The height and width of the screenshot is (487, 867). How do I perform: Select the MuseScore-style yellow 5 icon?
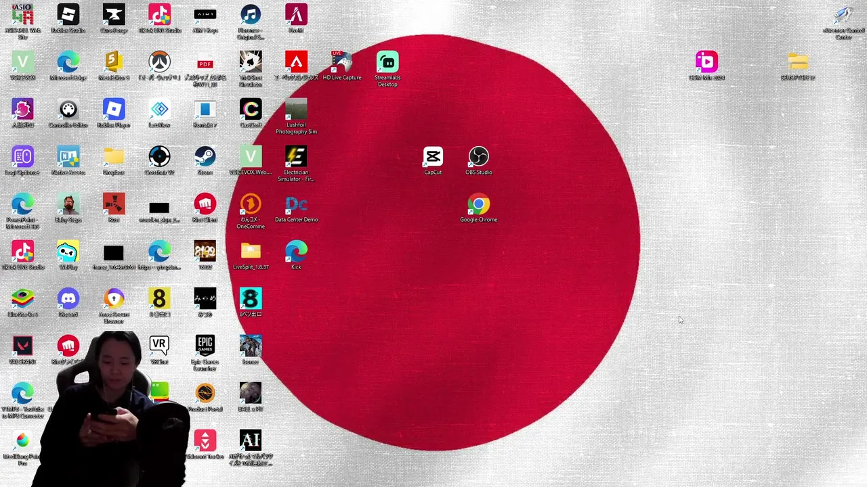[114, 62]
